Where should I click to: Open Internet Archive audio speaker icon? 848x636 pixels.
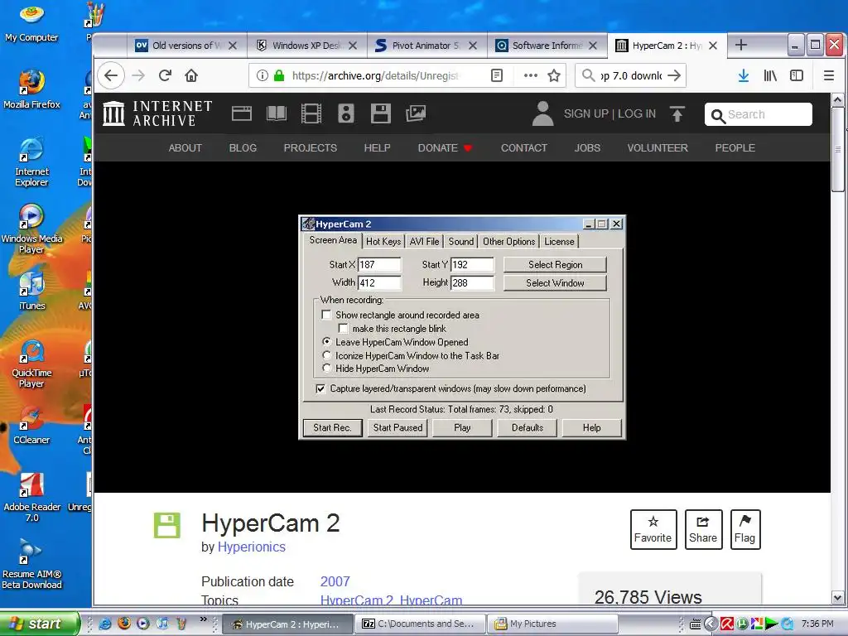point(345,113)
